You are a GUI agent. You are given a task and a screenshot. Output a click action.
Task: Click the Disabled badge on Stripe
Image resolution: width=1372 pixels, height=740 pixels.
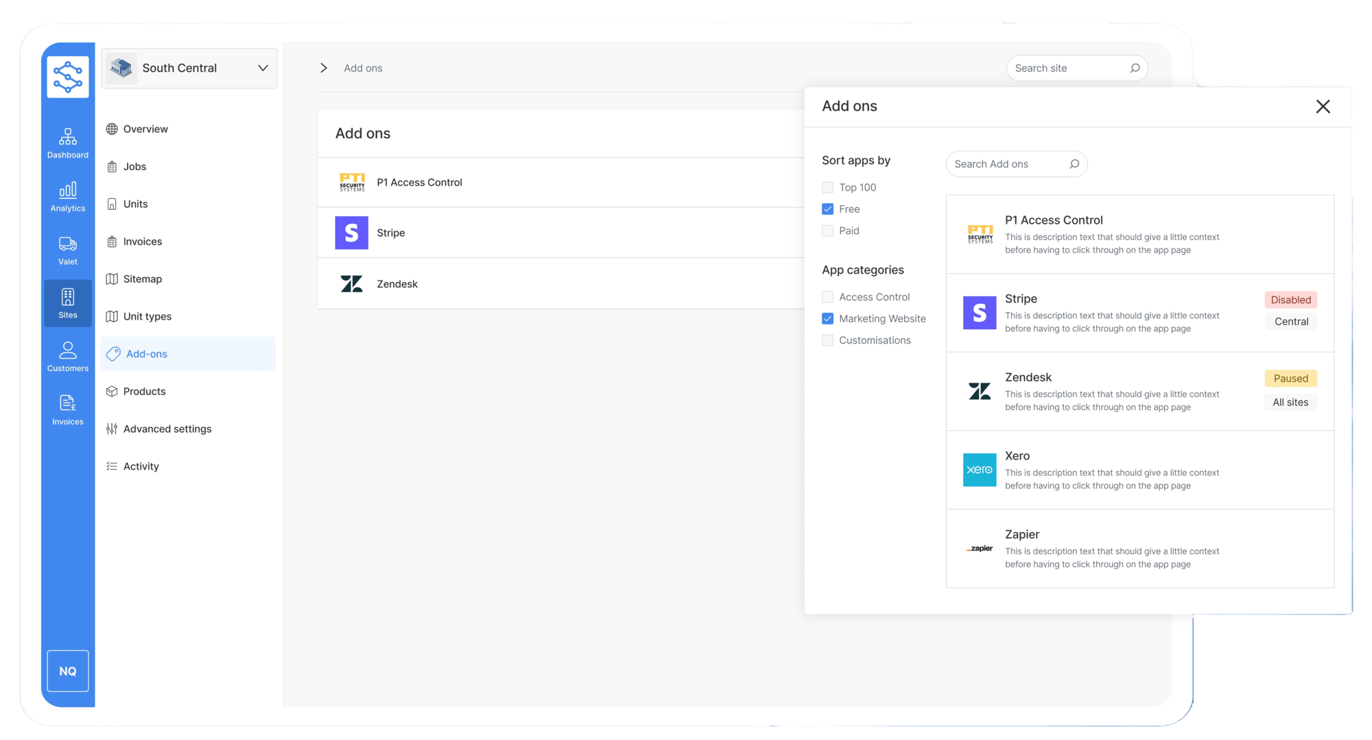coord(1290,300)
